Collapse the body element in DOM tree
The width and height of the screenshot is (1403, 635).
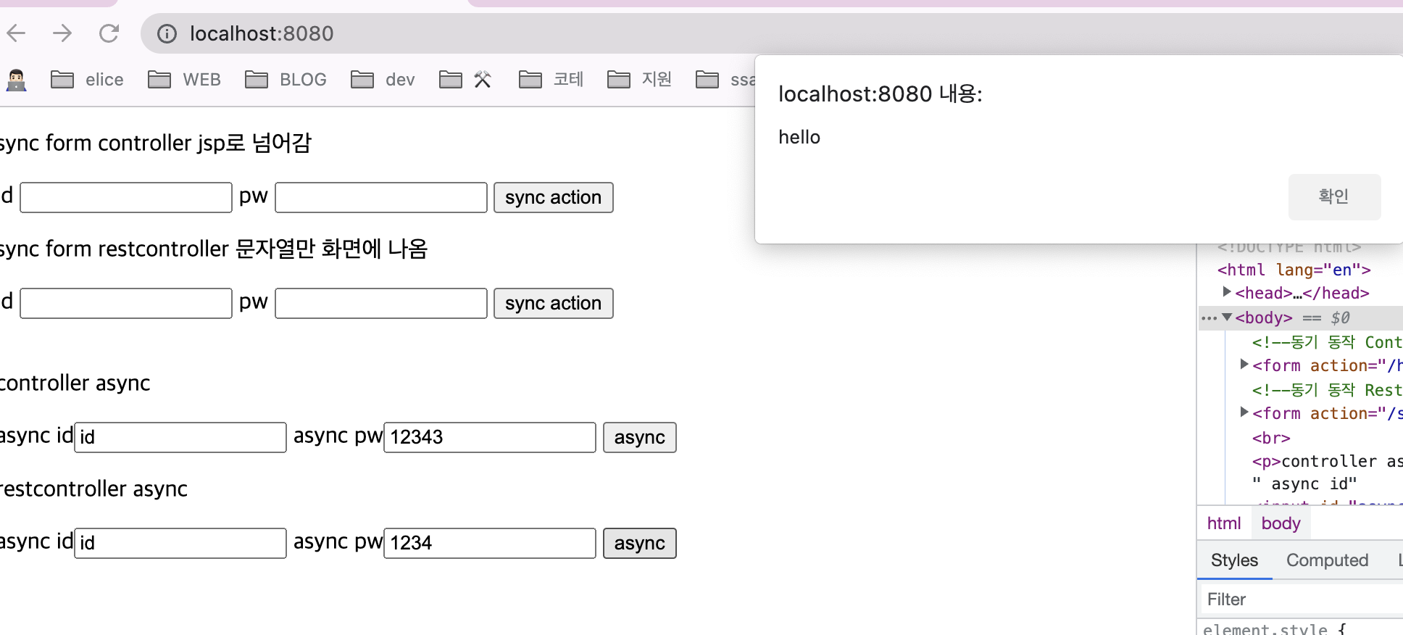click(1226, 317)
